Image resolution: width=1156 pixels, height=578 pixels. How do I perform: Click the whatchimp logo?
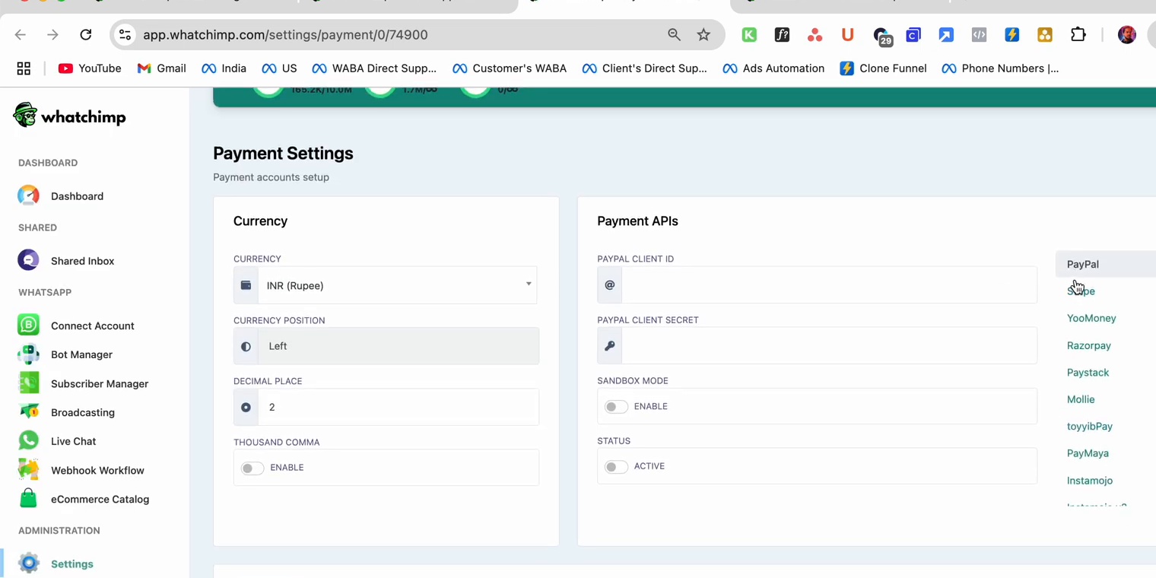click(x=69, y=116)
